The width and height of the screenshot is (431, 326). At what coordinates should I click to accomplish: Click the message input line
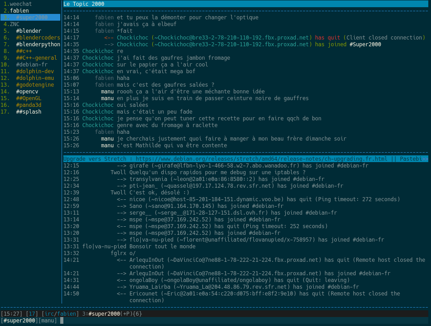point(243,321)
